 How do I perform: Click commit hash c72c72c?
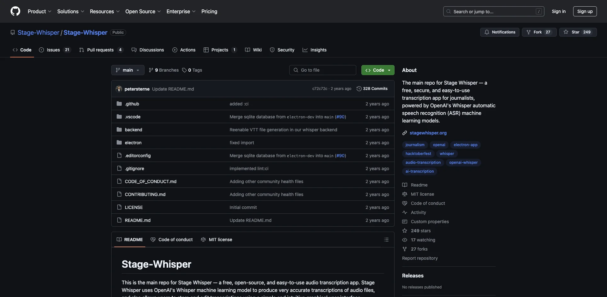click(320, 89)
